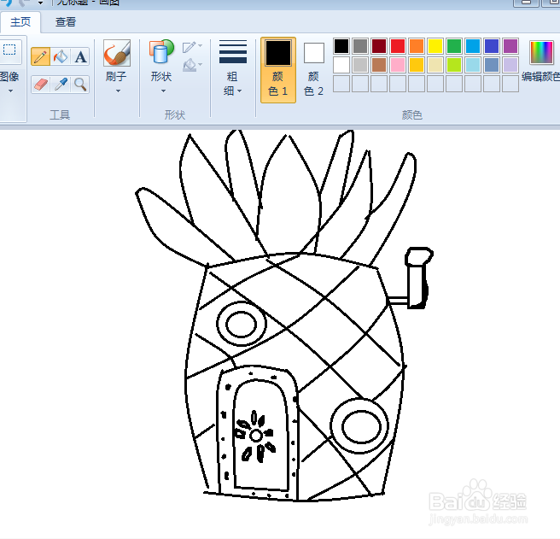Pick the red palette swatch
Image resolution: width=560 pixels, height=539 pixels.
click(x=398, y=46)
